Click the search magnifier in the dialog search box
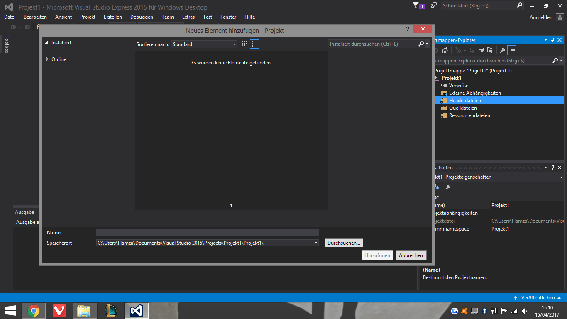Image resolution: width=567 pixels, height=319 pixels. 421,44
